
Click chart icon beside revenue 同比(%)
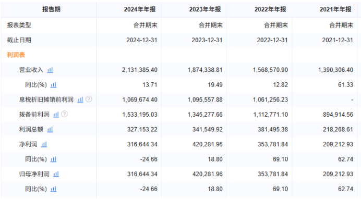tap(53, 85)
